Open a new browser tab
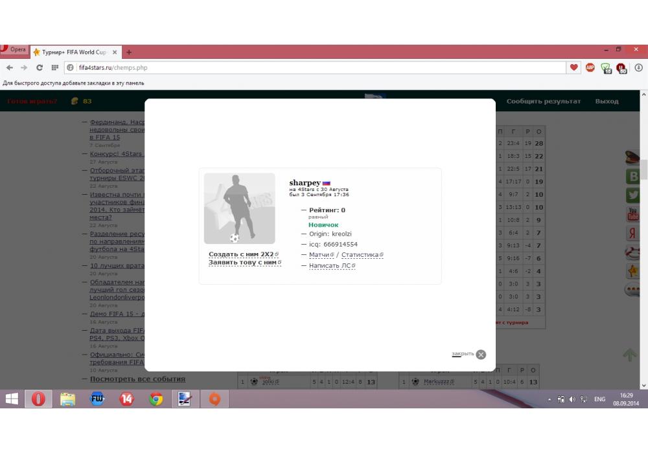 pos(129,52)
